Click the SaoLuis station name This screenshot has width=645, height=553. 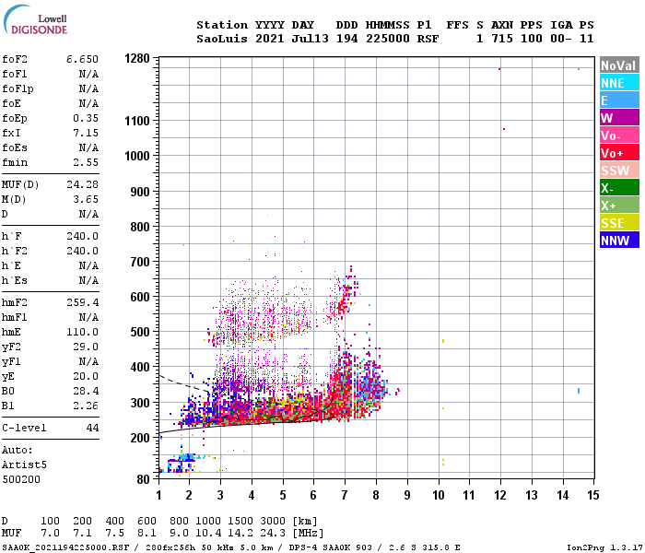coord(222,39)
